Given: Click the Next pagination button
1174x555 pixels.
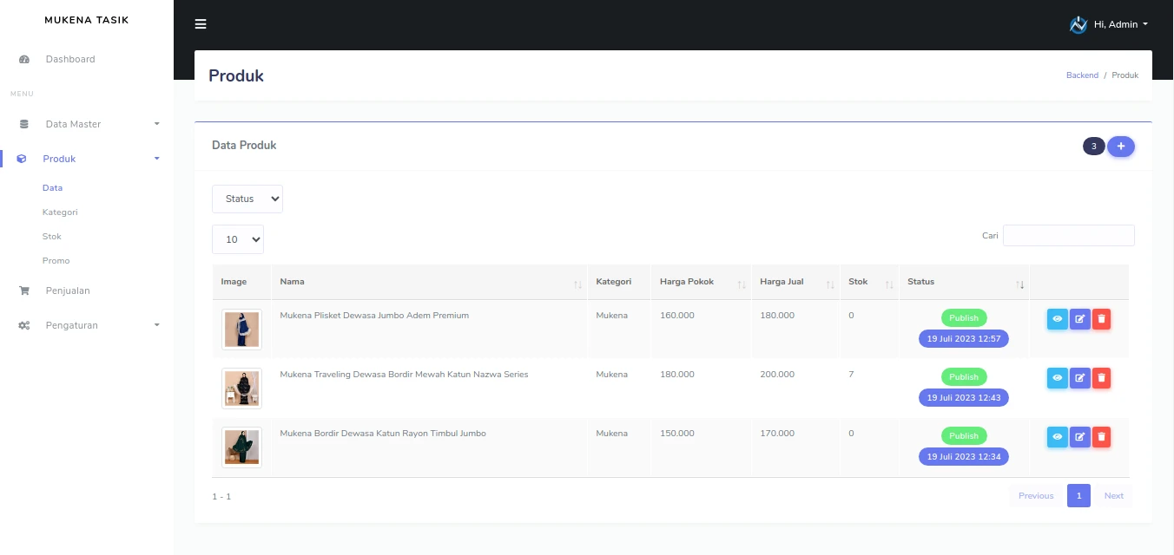Looking at the screenshot, I should tap(1113, 496).
